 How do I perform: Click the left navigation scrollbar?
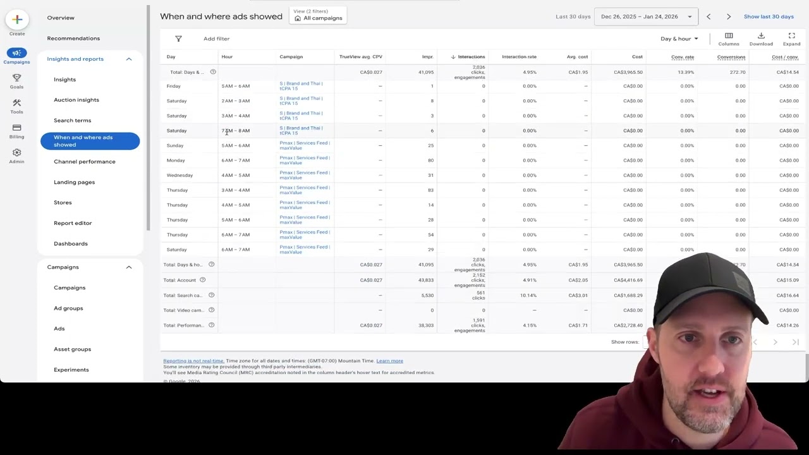tap(148, 117)
